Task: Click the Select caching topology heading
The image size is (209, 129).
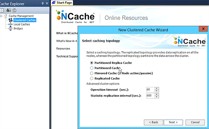Action: click(x=101, y=41)
